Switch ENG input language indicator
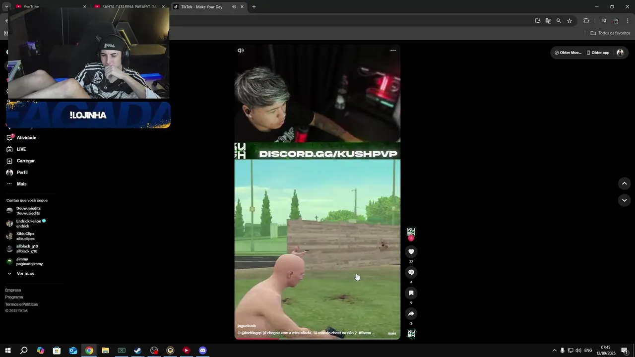Screen dimensions: 635x357 click(x=588, y=351)
